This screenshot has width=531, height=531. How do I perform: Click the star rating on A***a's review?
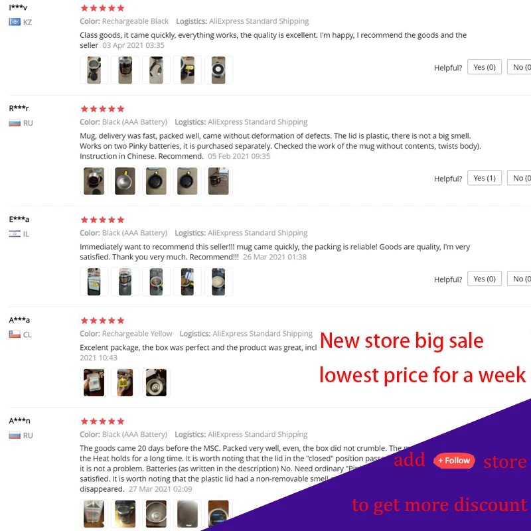coord(103,321)
